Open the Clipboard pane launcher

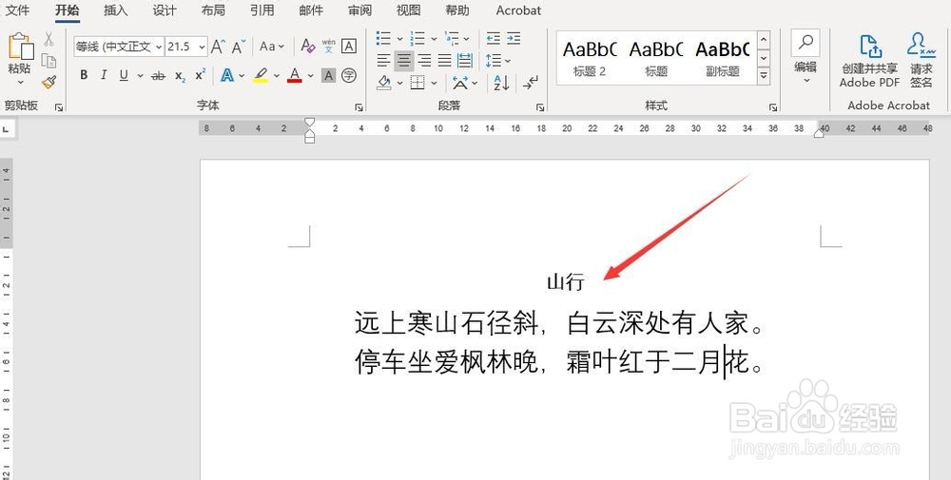pos(59,107)
